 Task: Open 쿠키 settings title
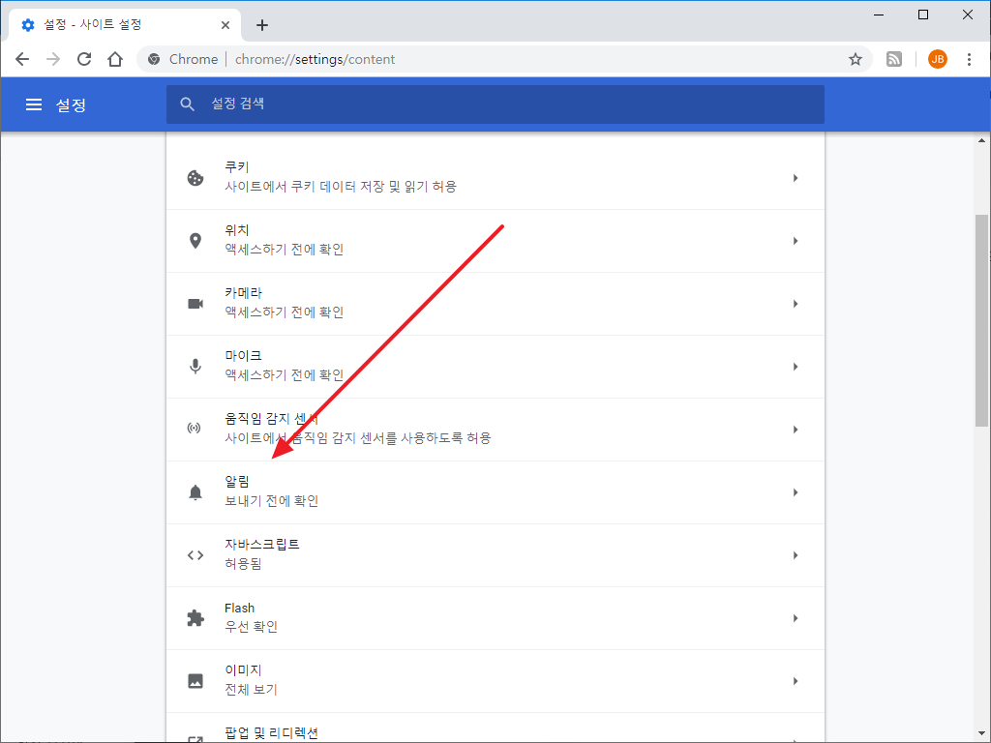tap(237, 167)
